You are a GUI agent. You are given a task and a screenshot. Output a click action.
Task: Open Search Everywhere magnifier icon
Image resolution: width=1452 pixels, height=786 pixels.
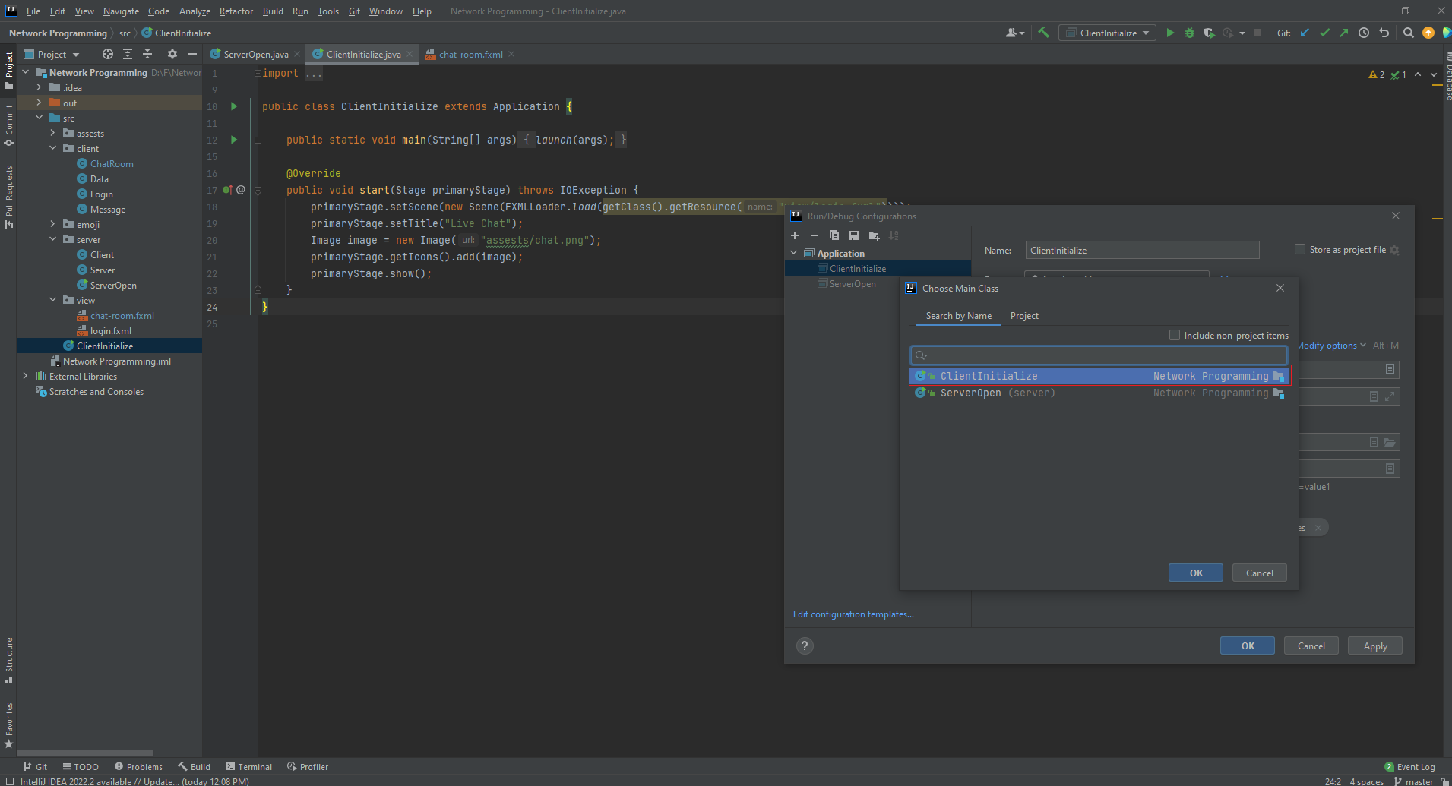[1408, 33]
